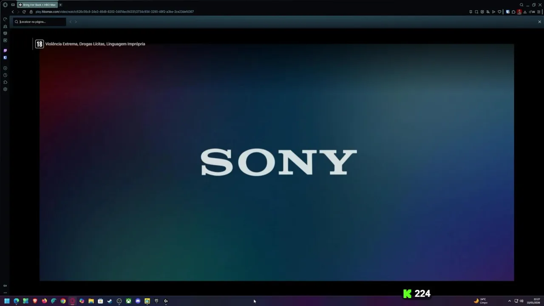Open a new tab with plus button
The width and height of the screenshot is (544, 306).
tap(60, 5)
